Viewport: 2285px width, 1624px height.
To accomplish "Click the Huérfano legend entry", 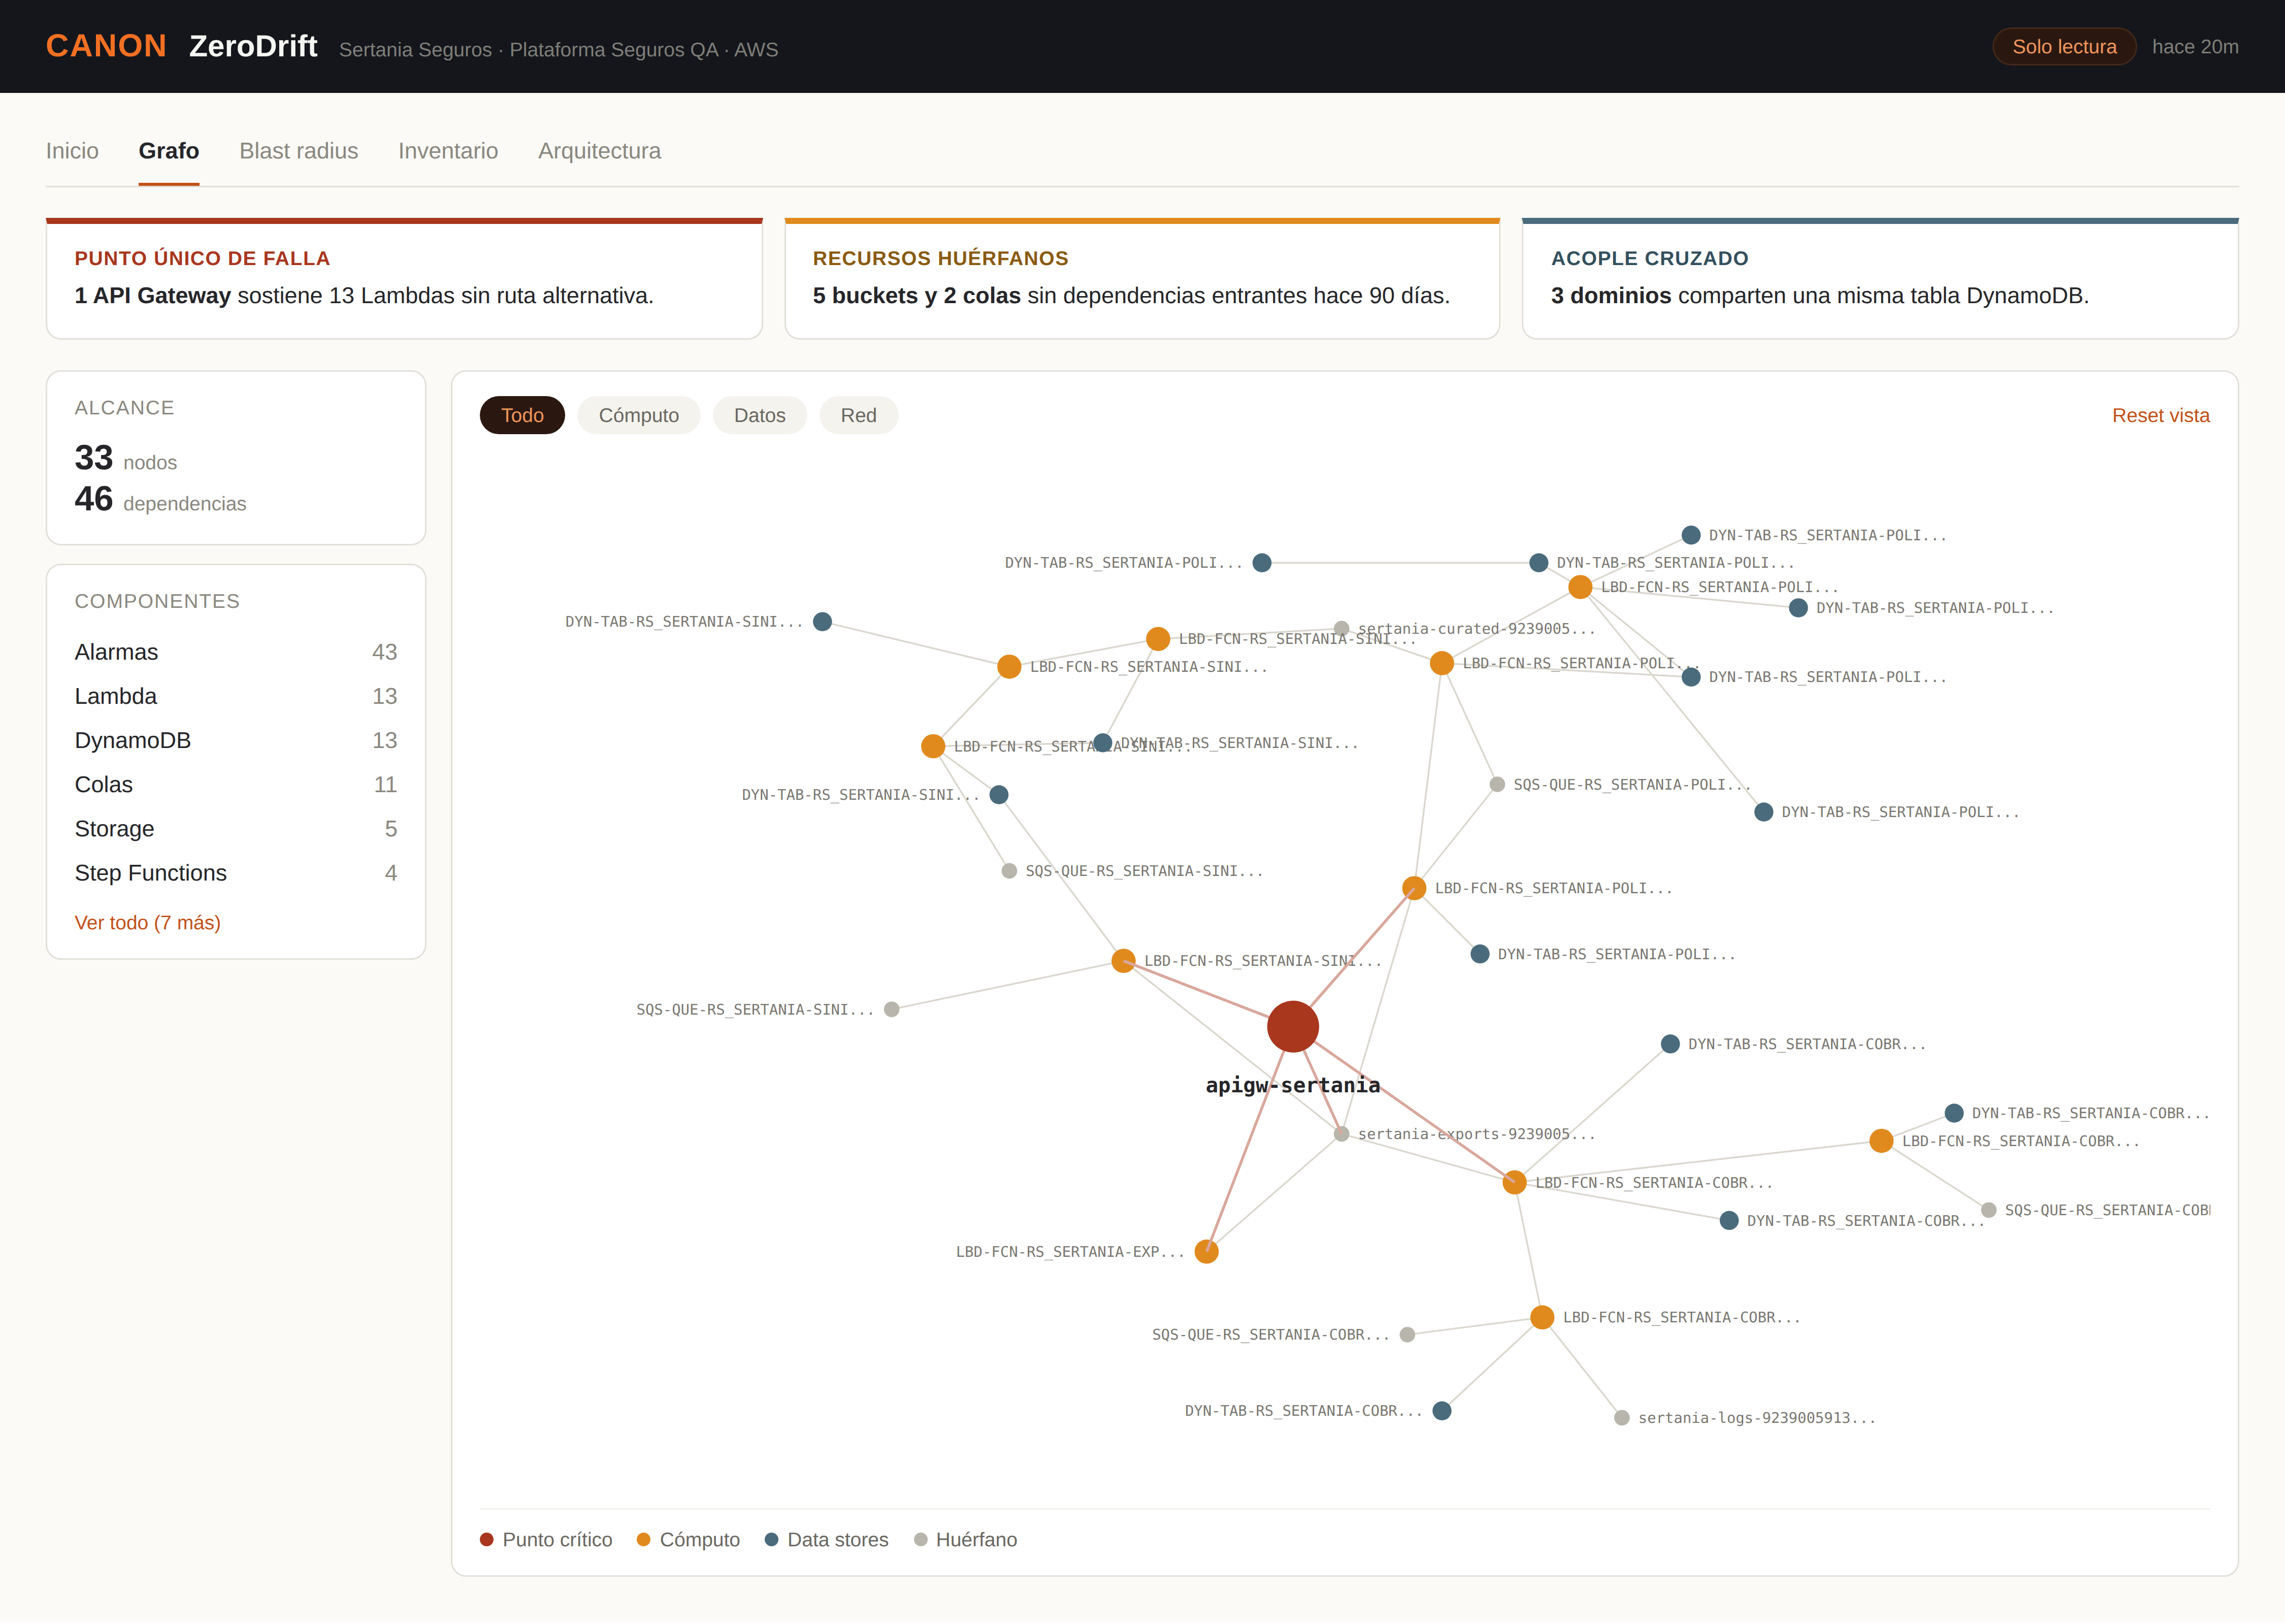I will (x=965, y=1539).
